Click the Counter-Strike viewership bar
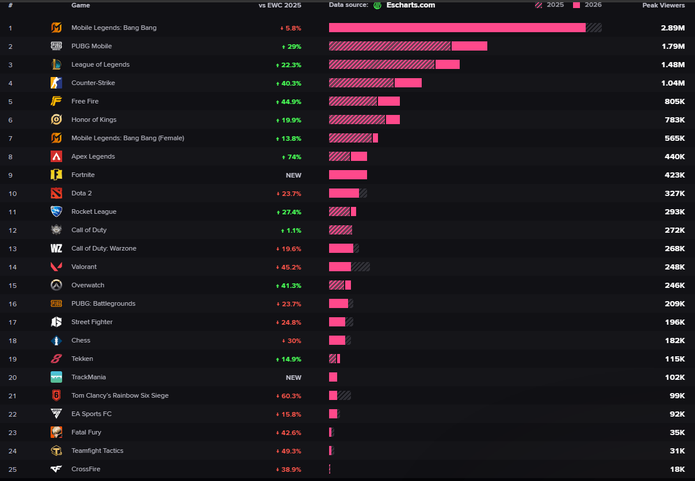This screenshot has width=695, height=481. [x=375, y=83]
